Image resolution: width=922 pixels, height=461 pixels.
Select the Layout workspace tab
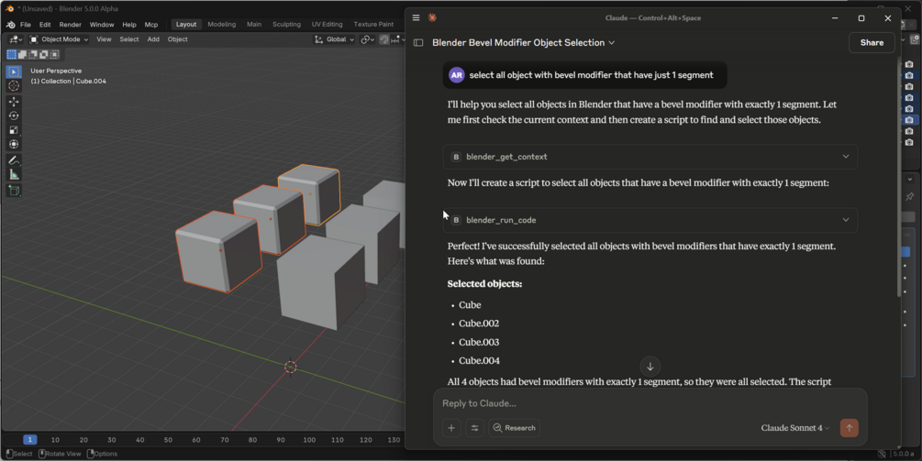coord(186,24)
